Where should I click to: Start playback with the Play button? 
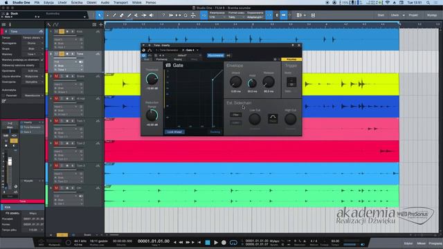pos(216,242)
